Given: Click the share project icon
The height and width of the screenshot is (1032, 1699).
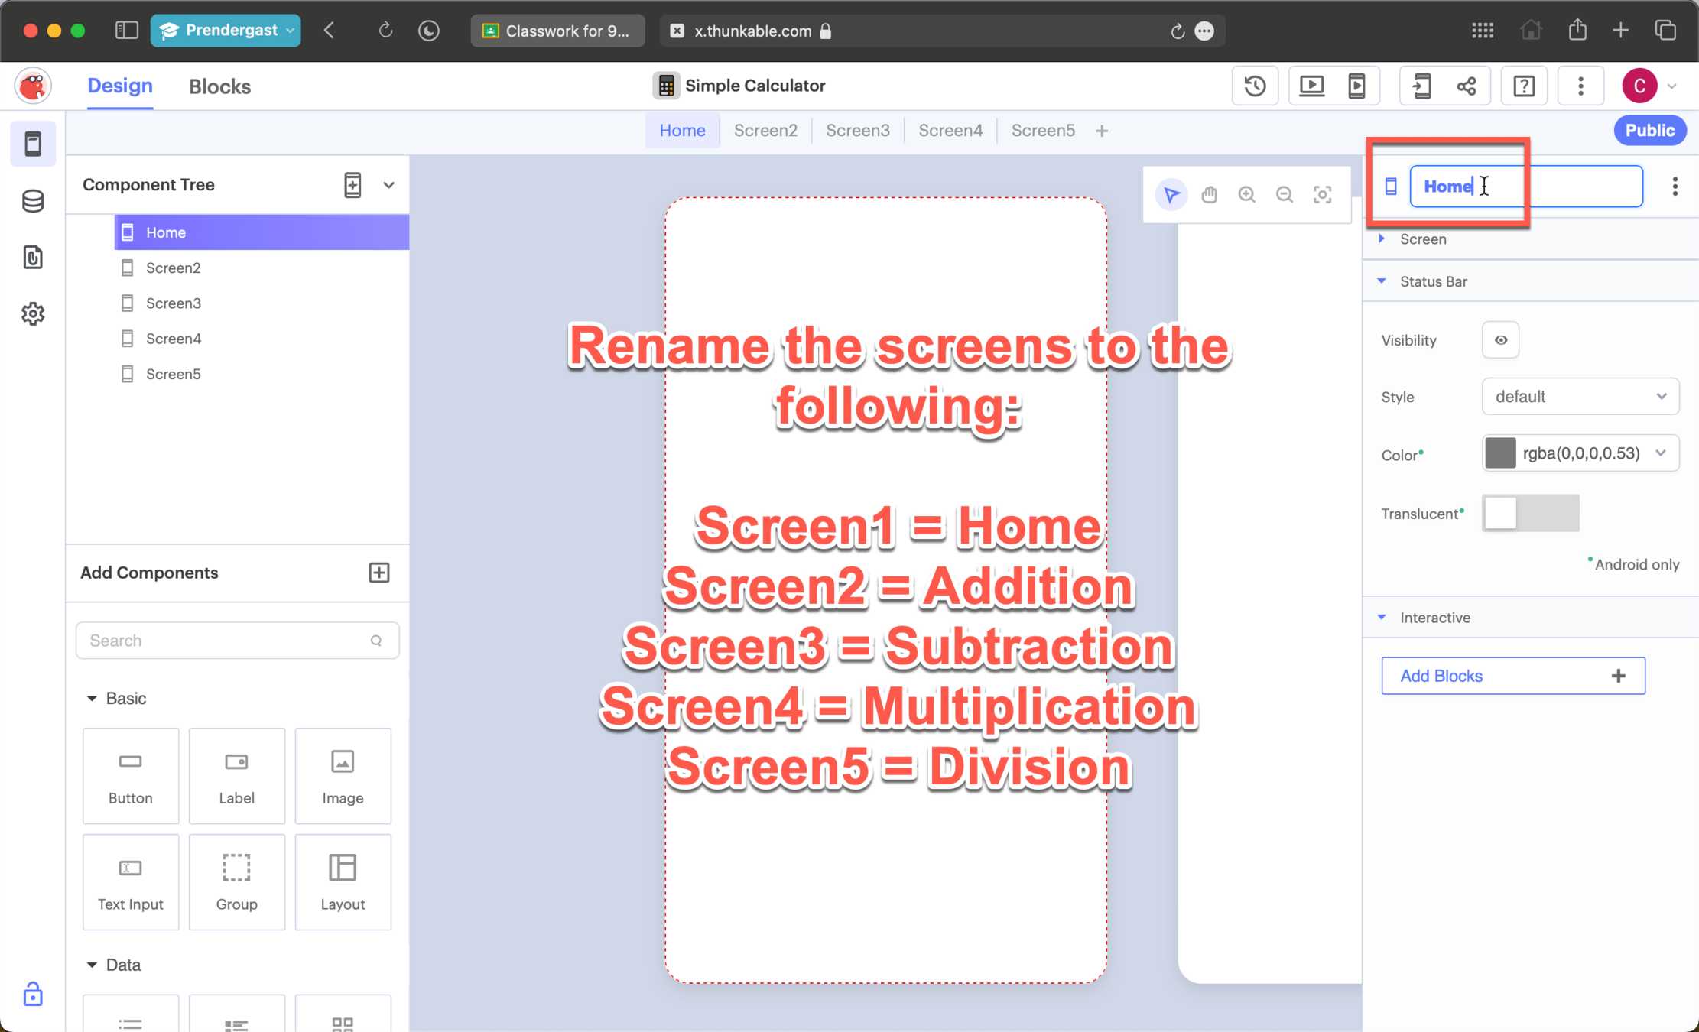Looking at the screenshot, I should 1466,86.
